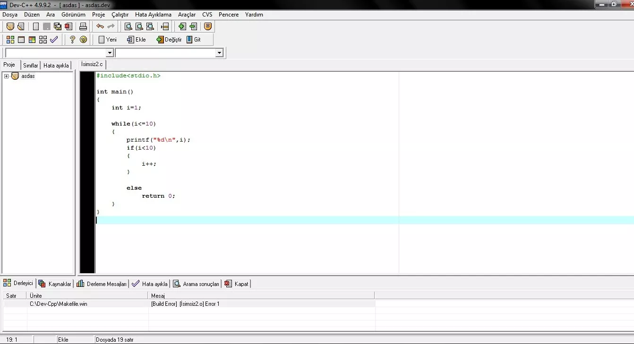Click the About smiley face icon
The width and height of the screenshot is (634, 344).
pos(84,40)
